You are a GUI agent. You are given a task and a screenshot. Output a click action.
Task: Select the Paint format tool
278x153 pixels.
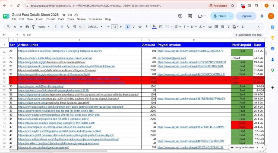pyautogui.click(x=33, y=27)
